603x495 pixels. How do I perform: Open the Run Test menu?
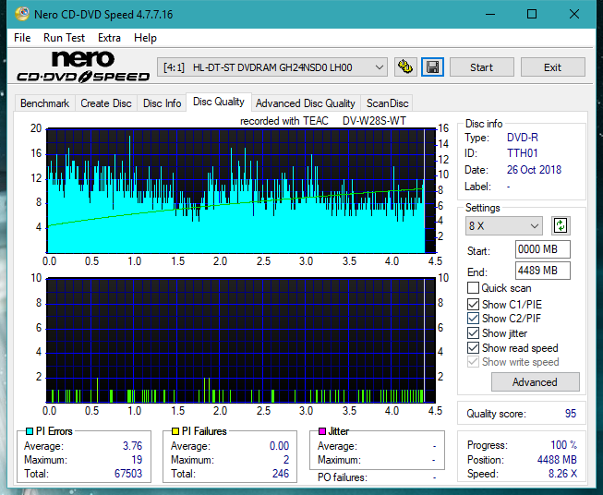[x=64, y=38]
